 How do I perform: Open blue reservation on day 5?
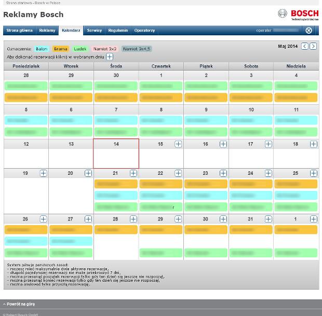point(26,120)
